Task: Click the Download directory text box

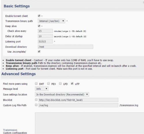Action: click(x=65, y=47)
